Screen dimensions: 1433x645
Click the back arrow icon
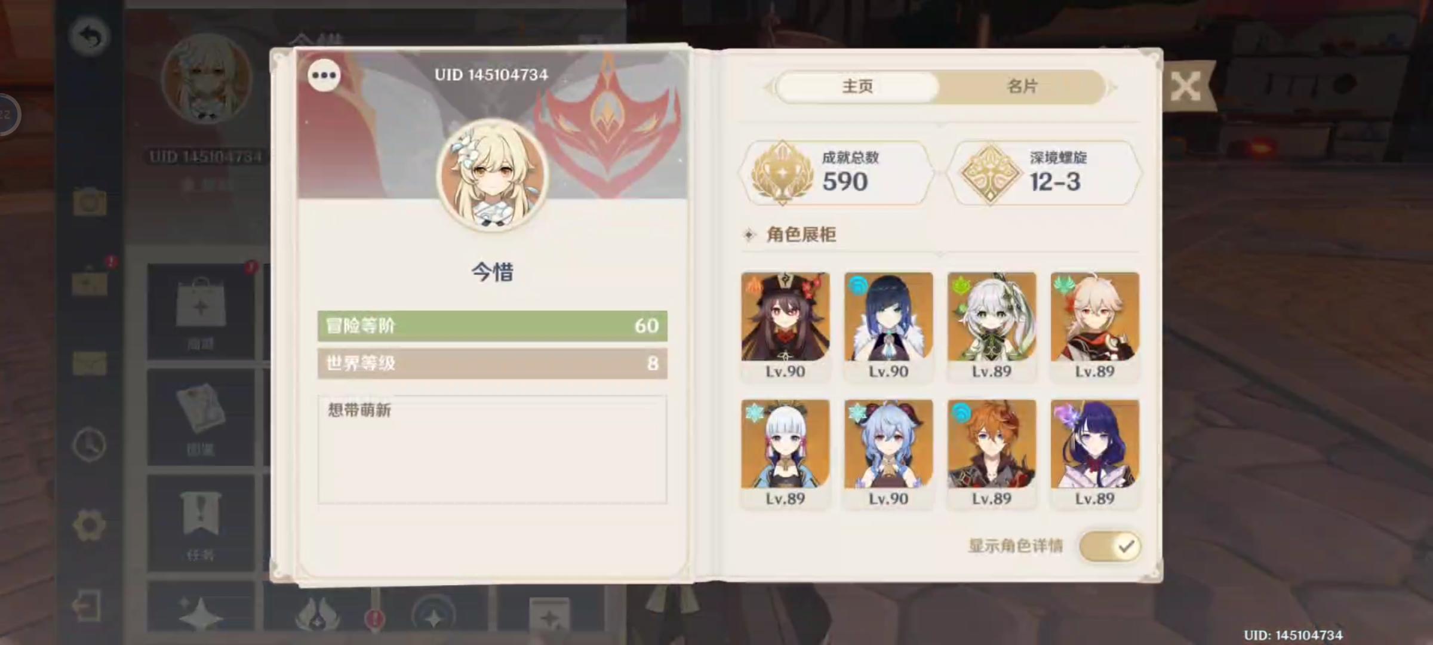tap(90, 36)
